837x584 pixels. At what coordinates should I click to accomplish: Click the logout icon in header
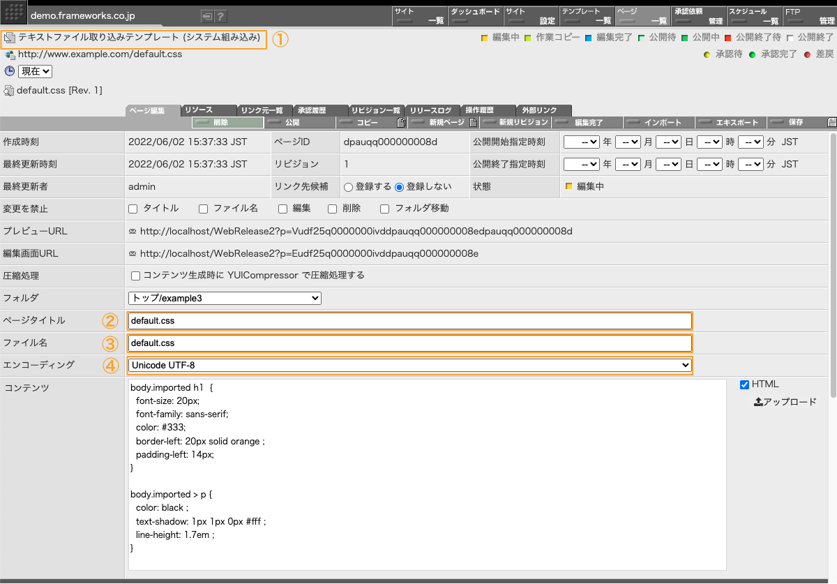(x=207, y=16)
